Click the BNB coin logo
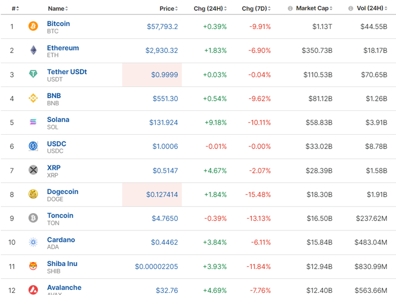The image size is (396, 295). (x=33, y=98)
